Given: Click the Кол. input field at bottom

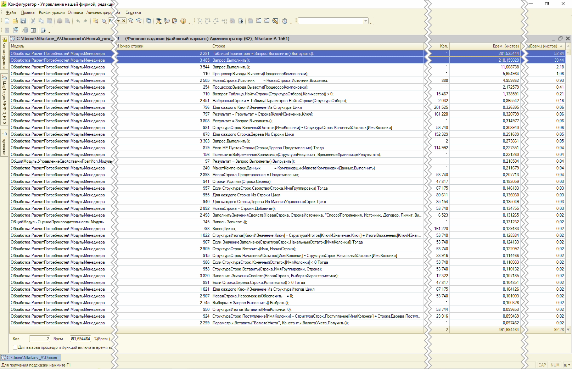Looking at the screenshot, I should (39, 339).
